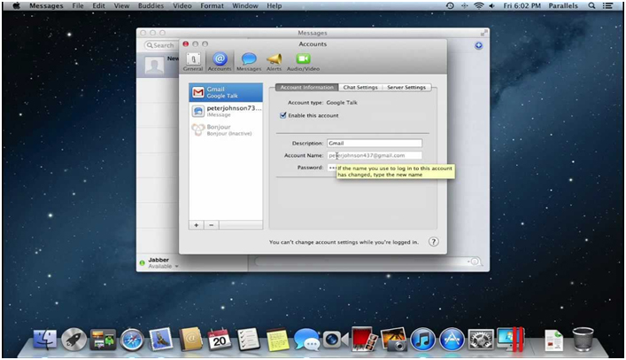The image size is (626, 360).
Task: Click the Description text field
Action: coord(375,143)
